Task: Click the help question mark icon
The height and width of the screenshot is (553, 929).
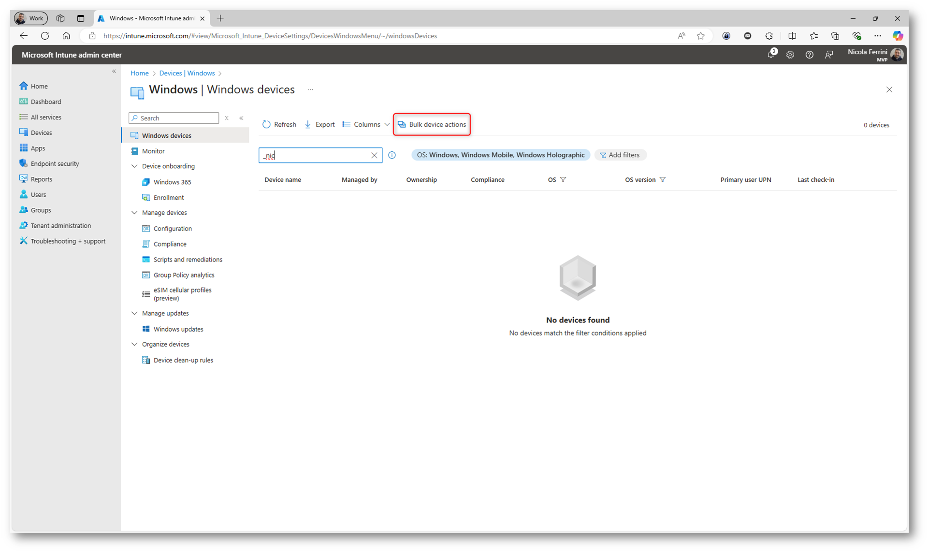Action: pos(809,55)
